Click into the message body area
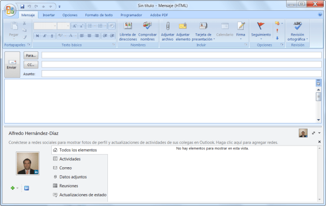The width and height of the screenshot is (326, 206). (160, 101)
